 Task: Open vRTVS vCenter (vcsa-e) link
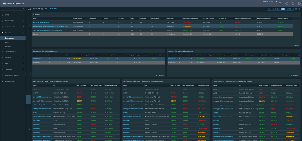coord(41,22)
